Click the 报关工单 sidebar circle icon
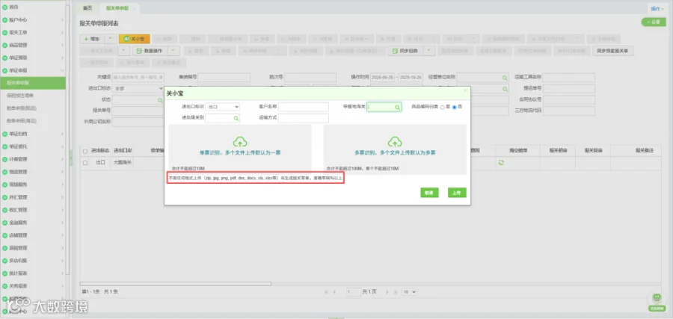 [x=4, y=33]
